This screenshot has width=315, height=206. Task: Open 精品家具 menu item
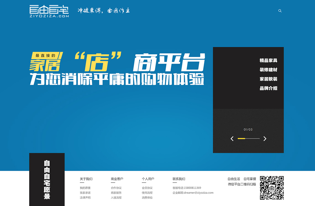[x=268, y=60]
